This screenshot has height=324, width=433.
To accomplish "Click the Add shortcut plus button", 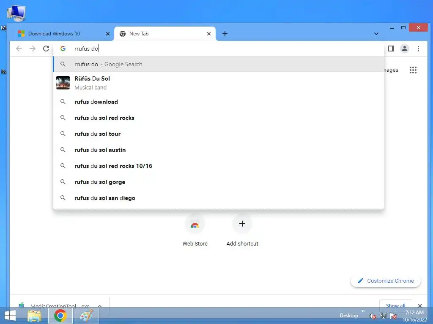I will pos(242,224).
